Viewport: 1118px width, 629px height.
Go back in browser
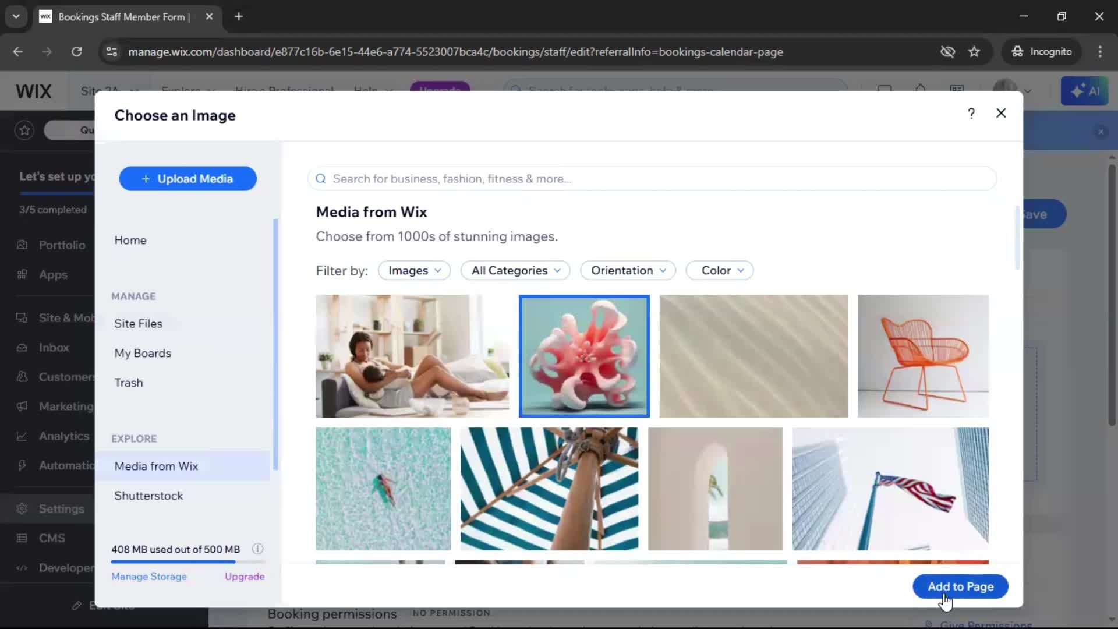[18, 51]
